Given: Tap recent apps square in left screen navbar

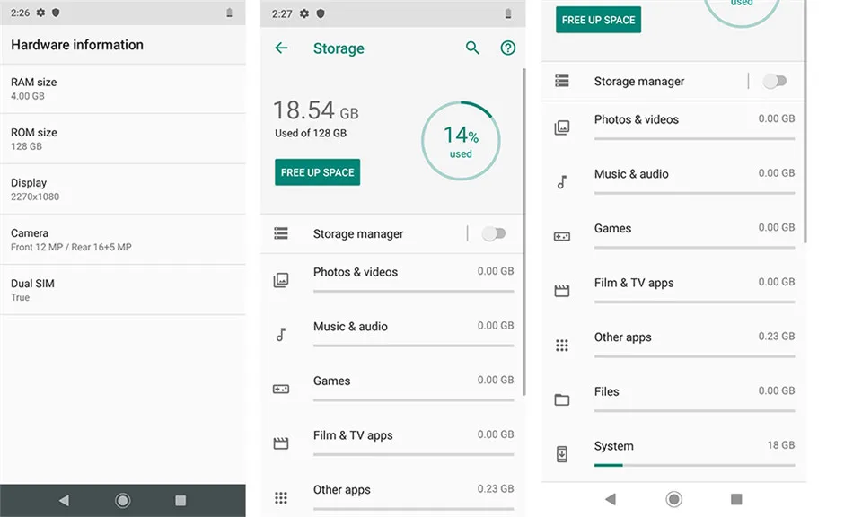Looking at the screenshot, I should tap(180, 500).
